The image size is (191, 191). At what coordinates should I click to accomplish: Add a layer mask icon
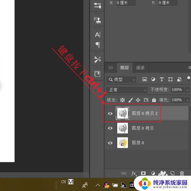143,173
